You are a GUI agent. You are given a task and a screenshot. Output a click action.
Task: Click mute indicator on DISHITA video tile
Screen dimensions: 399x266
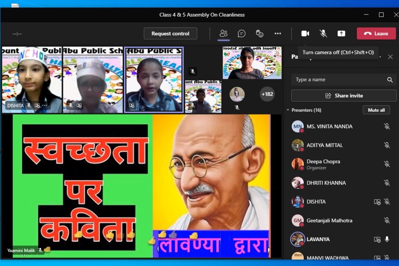[29, 105]
